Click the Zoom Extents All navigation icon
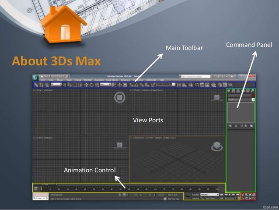This screenshot has width=279, height=210. coord(254,195)
